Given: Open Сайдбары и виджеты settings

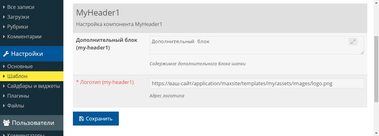Looking at the screenshot, I should 33,86.
